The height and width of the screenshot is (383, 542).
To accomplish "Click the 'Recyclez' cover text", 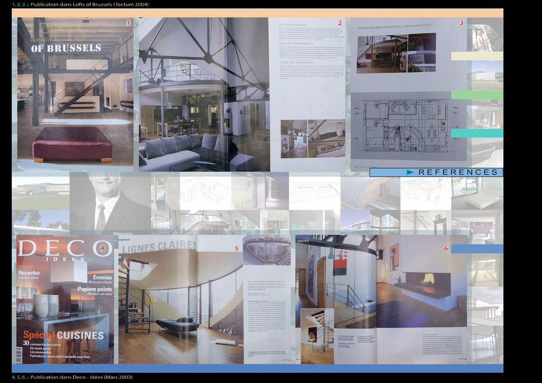I will click(x=29, y=273).
